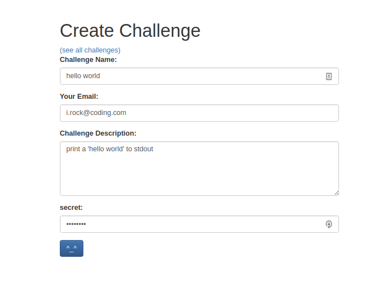This screenshot has width=391, height=307.
Task: Place cursor on 'coding.com' in the email field
Action: (108, 113)
